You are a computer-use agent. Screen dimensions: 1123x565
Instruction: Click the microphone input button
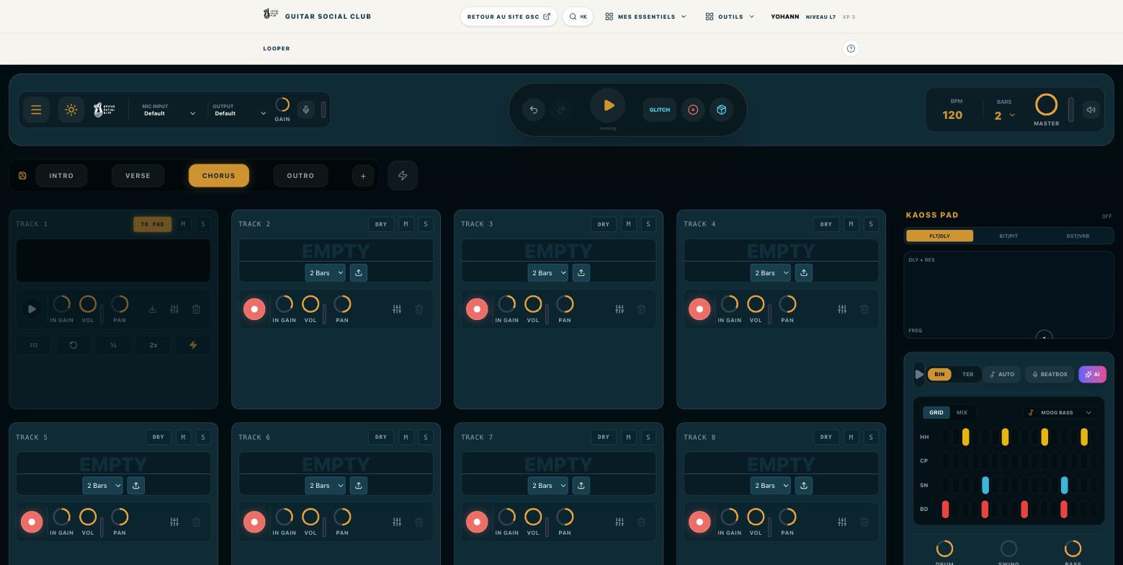click(306, 110)
